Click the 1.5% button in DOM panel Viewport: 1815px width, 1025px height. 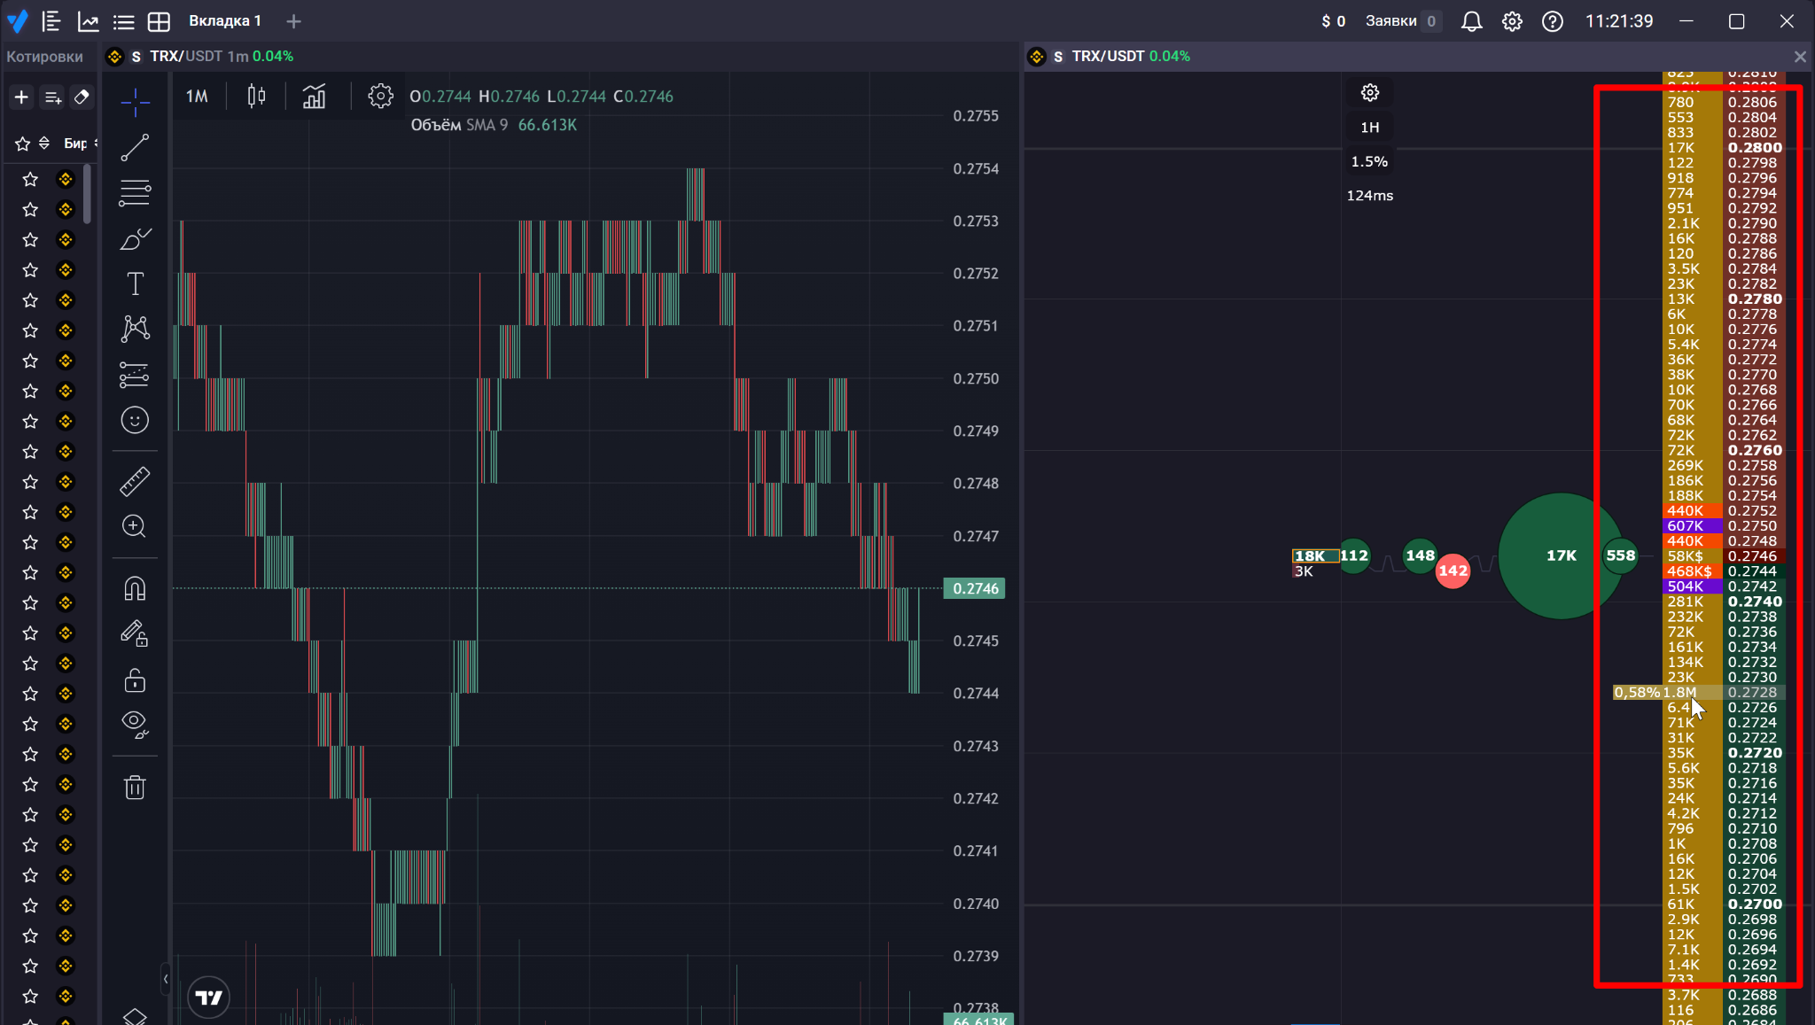tap(1368, 160)
